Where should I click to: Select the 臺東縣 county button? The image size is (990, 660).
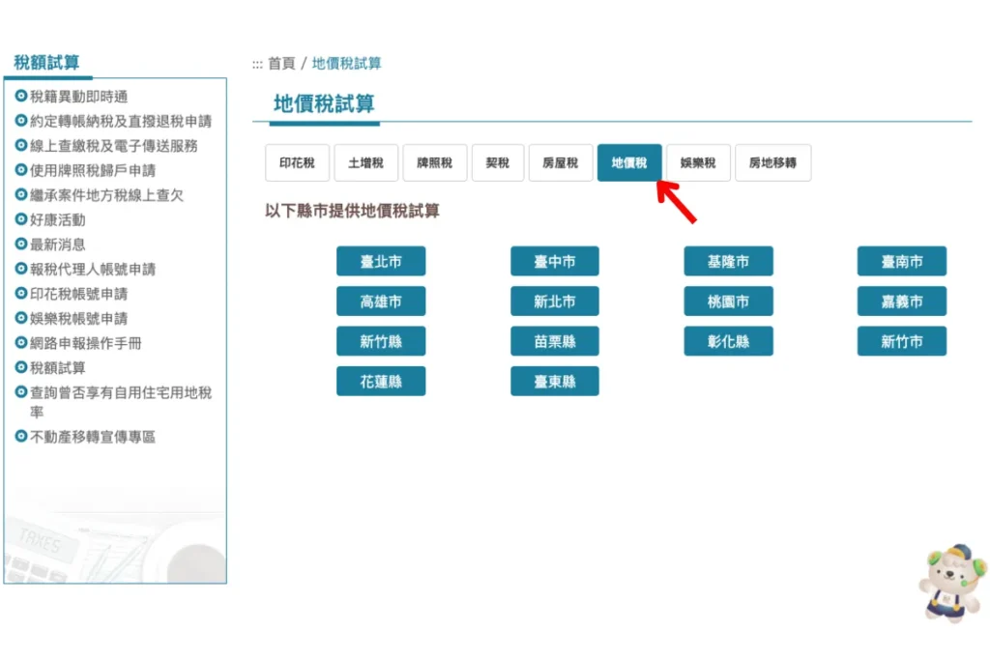pyautogui.click(x=554, y=381)
